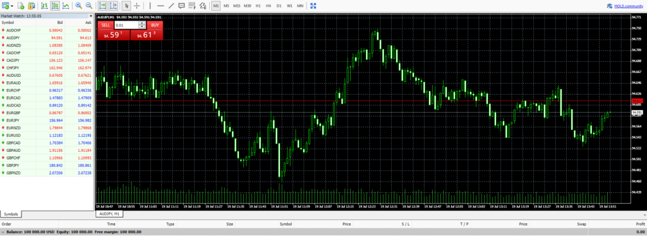
Task: Click the red SELL button
Action: (106, 25)
